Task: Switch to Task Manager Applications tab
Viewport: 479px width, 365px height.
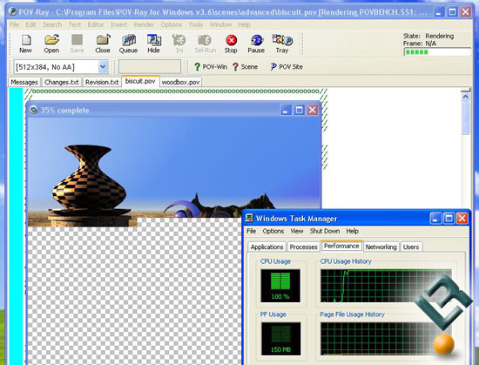Action: pyautogui.click(x=266, y=247)
